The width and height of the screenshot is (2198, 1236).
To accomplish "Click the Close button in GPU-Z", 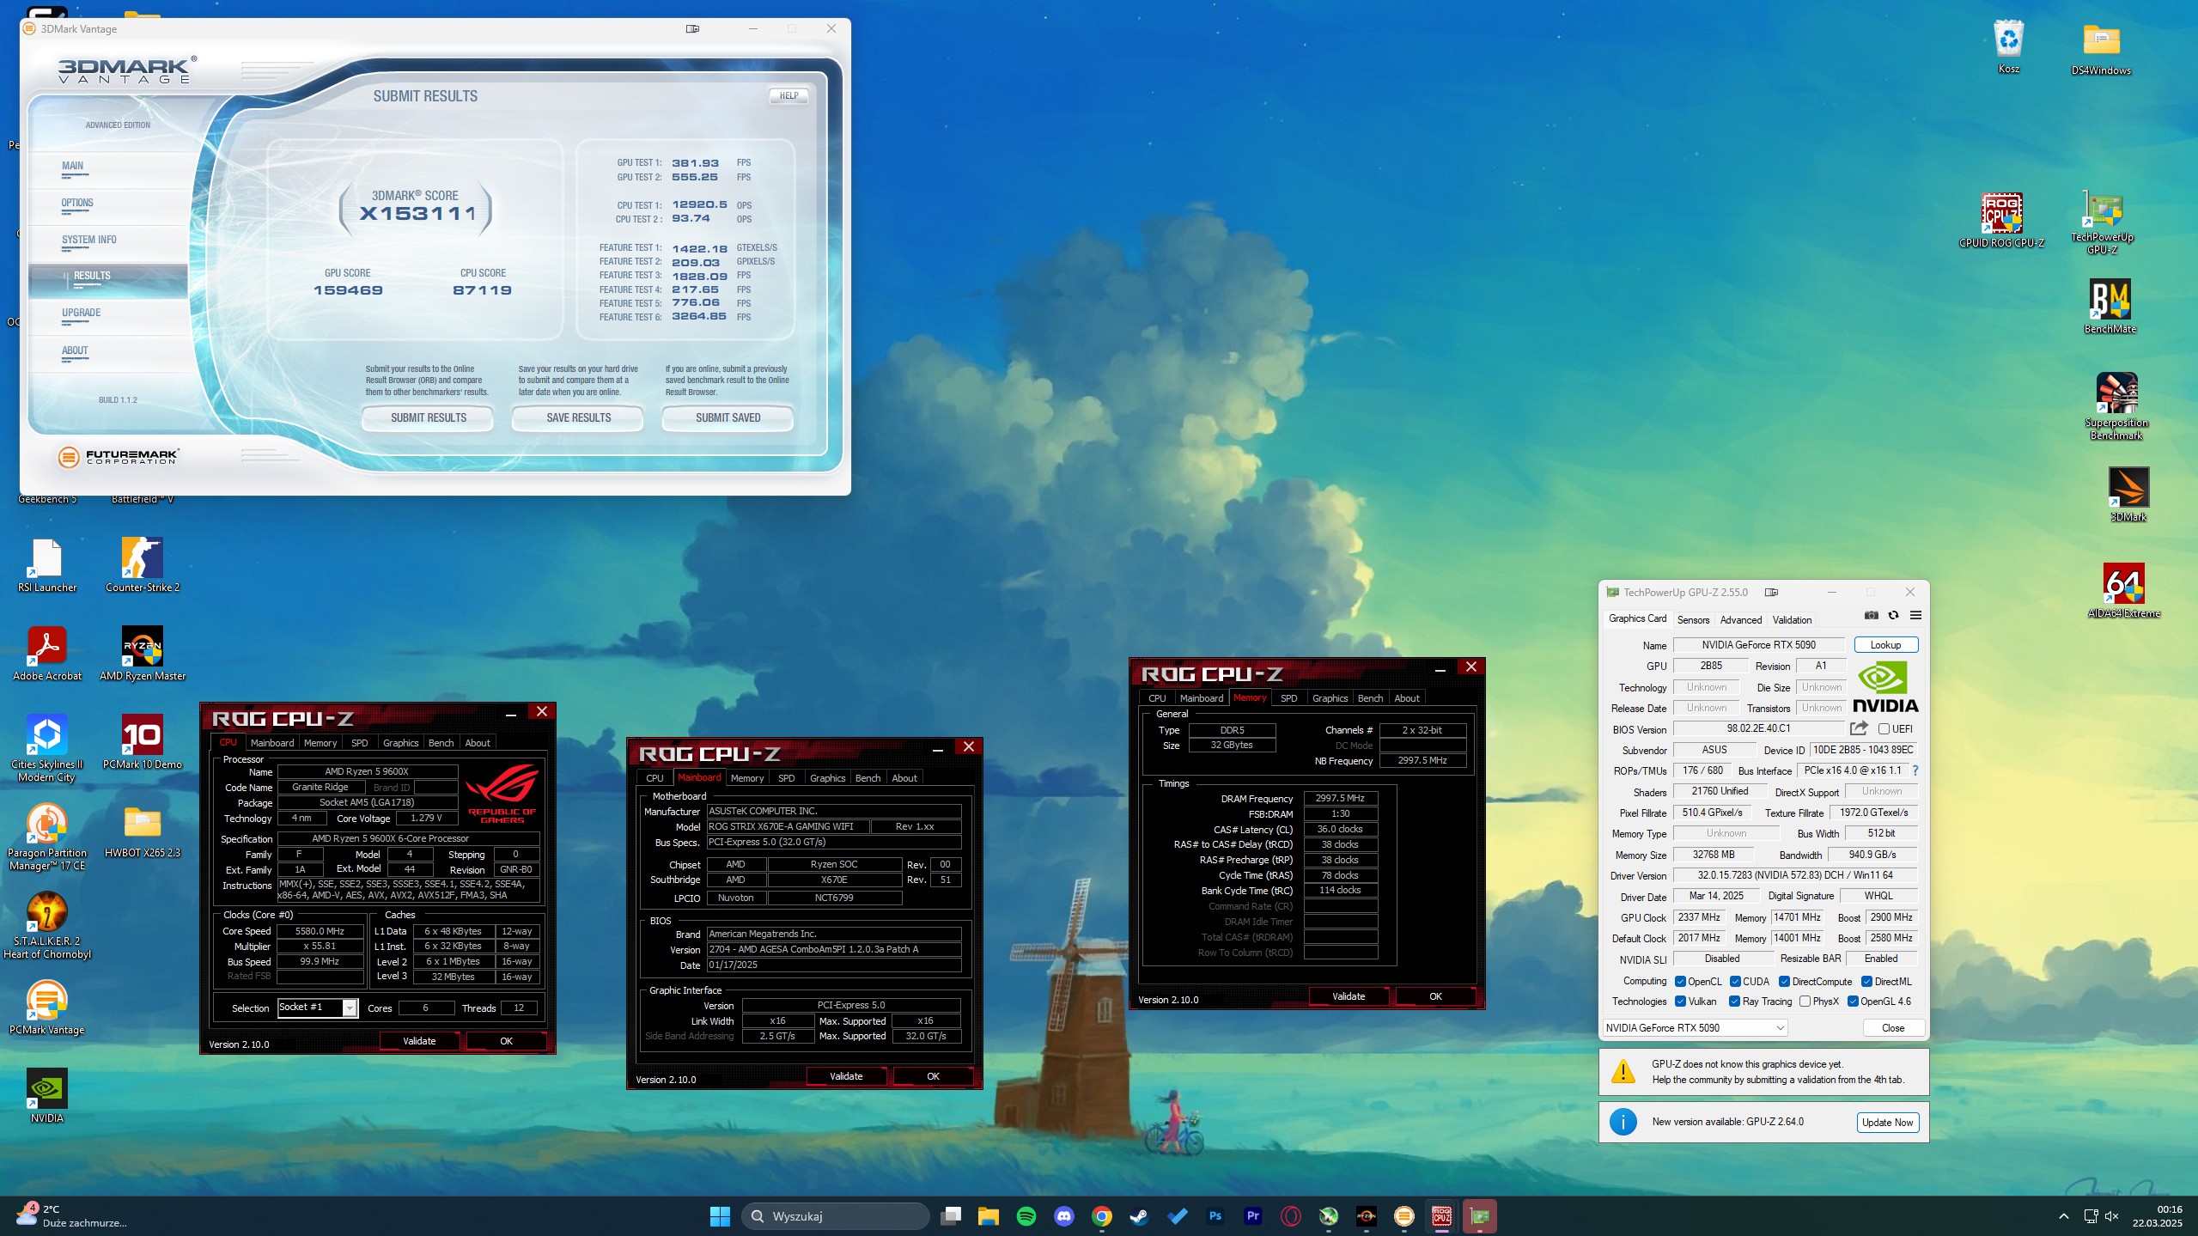I will pos(1892,1027).
